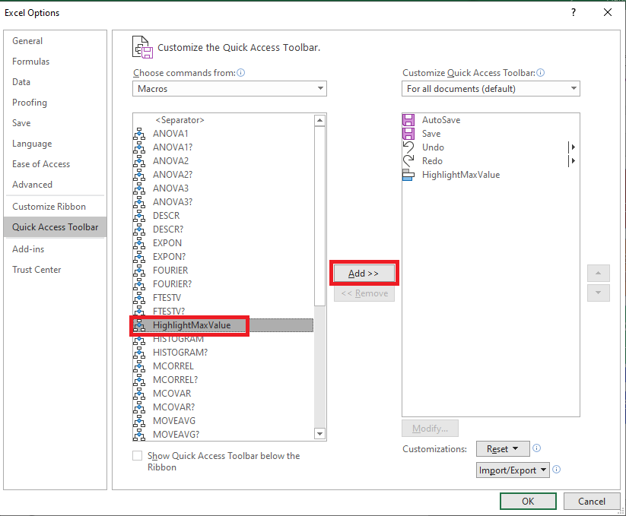Click the Save floppy icon in toolbar list
The width and height of the screenshot is (626, 516).
click(x=408, y=134)
